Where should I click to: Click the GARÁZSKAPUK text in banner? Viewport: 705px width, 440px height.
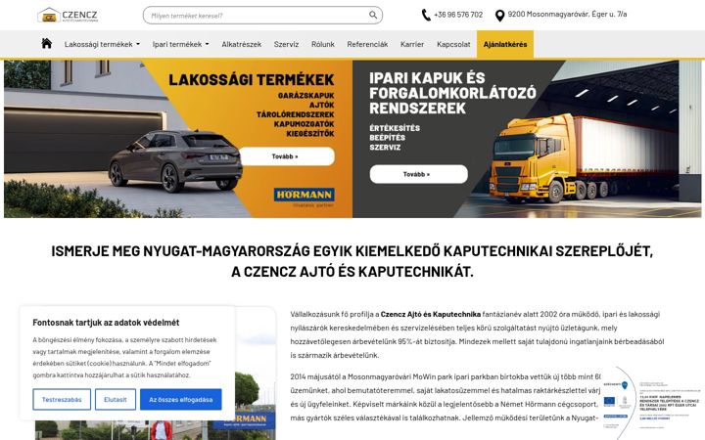coord(305,95)
